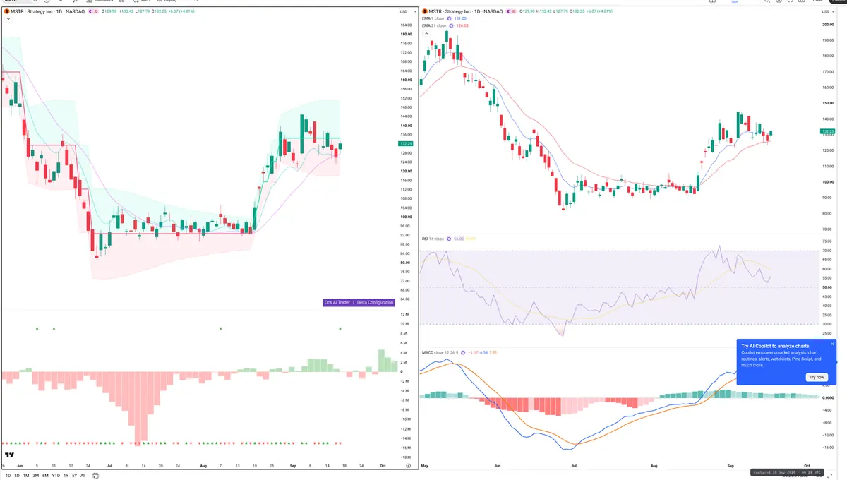Image resolution: width=847 pixels, height=480 pixels.
Task: Click the MSTR symbol logo in left chart
Action: click(x=6, y=11)
